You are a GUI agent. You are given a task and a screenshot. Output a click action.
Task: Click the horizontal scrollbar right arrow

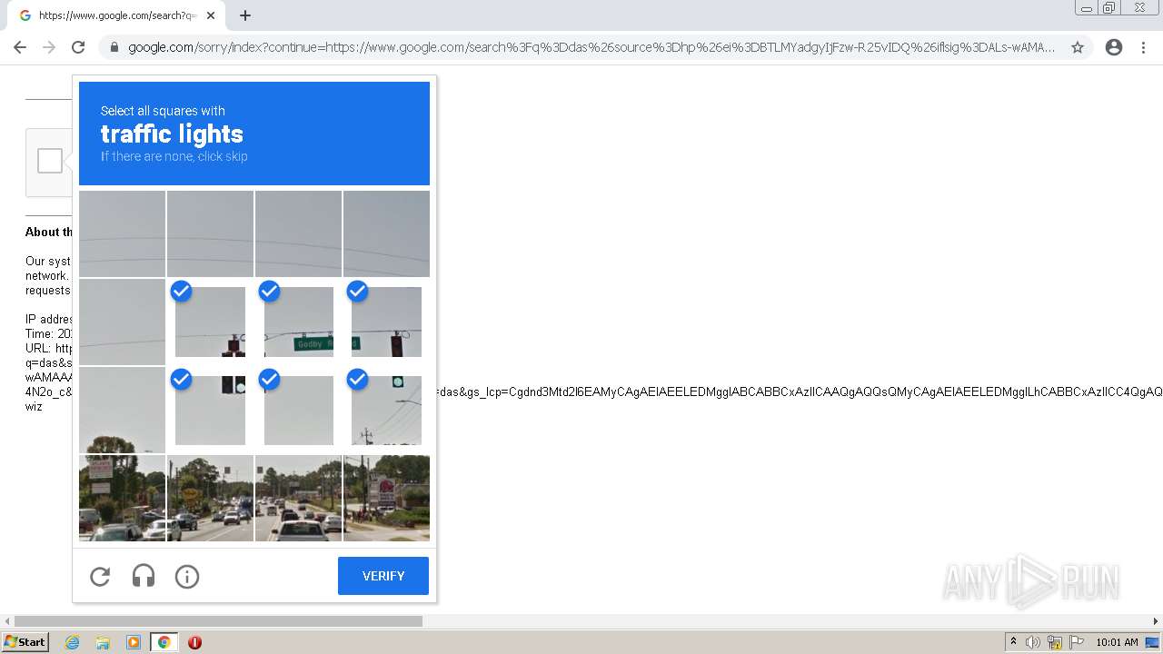(1156, 621)
